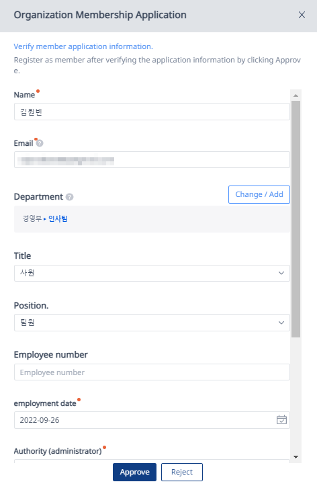Open the Position dropdown showing 팀원
Image resolution: width=317 pixels, height=490 pixels.
152,323
